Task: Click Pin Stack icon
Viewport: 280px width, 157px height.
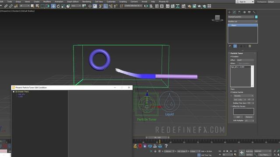Action: (230, 46)
